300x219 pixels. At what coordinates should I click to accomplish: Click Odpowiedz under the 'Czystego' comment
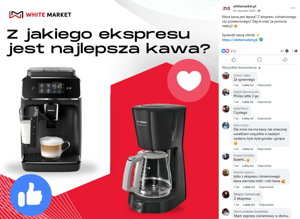264,118
